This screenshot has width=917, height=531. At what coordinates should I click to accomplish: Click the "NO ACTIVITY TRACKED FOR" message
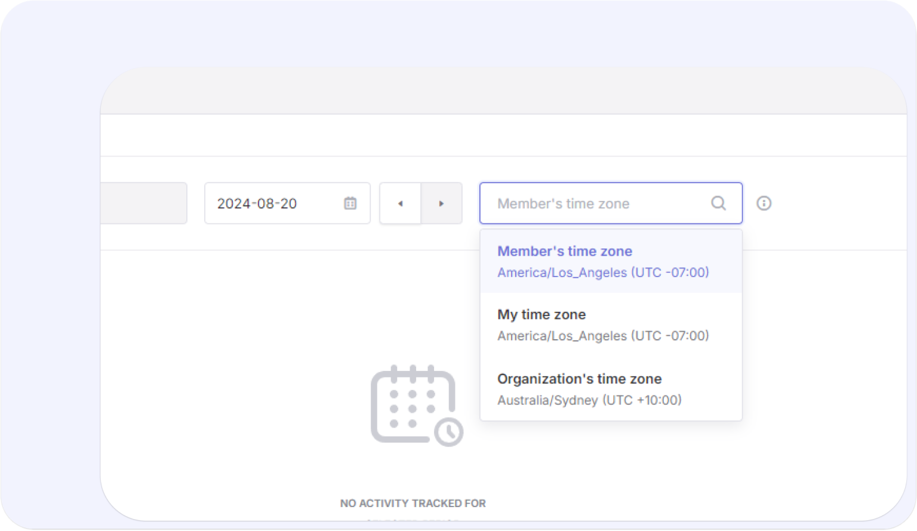click(413, 503)
